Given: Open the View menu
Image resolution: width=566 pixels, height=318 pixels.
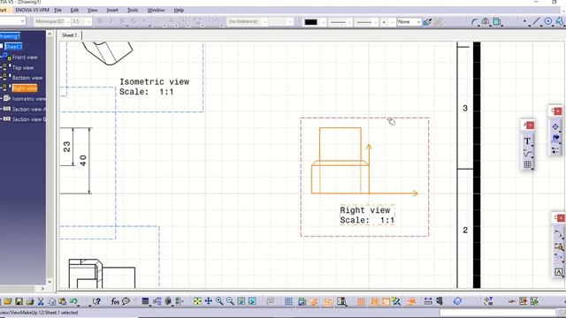Looking at the screenshot, I should [x=92, y=10].
